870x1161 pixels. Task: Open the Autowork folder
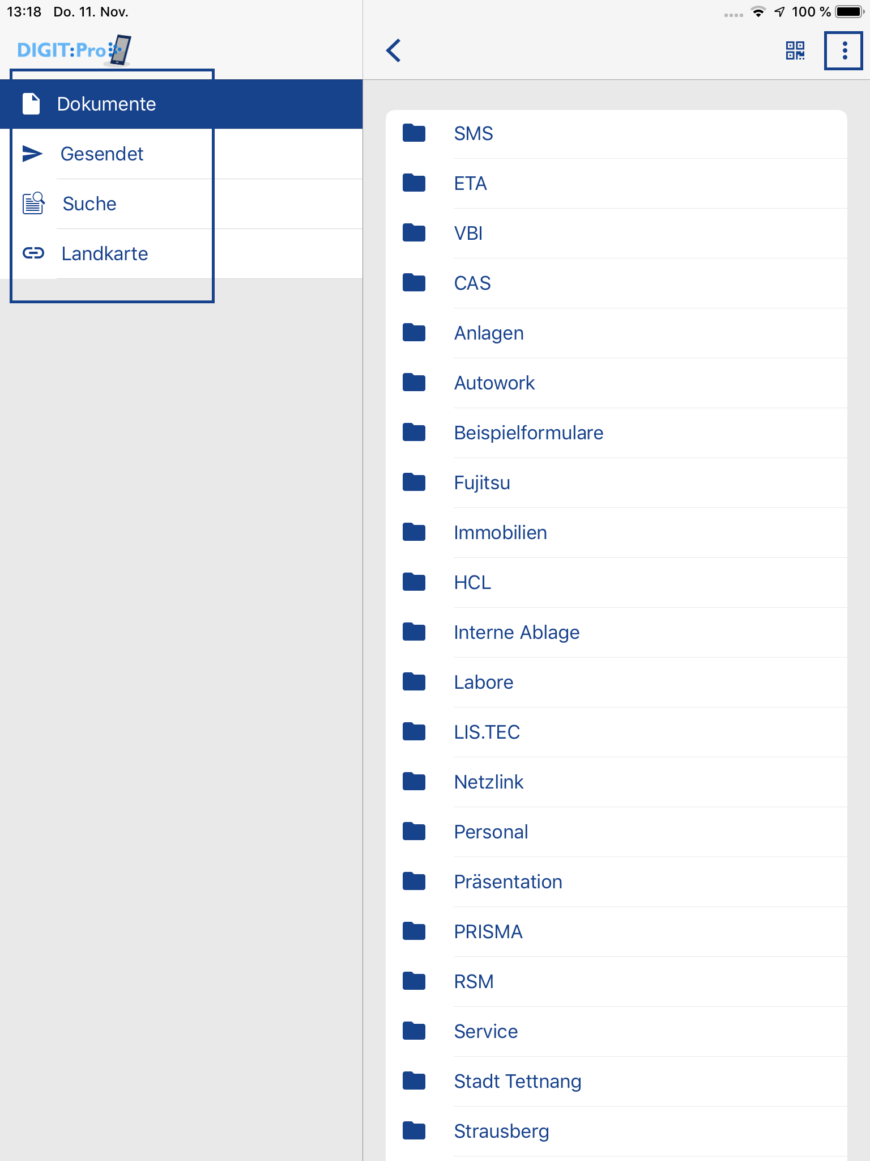494,383
